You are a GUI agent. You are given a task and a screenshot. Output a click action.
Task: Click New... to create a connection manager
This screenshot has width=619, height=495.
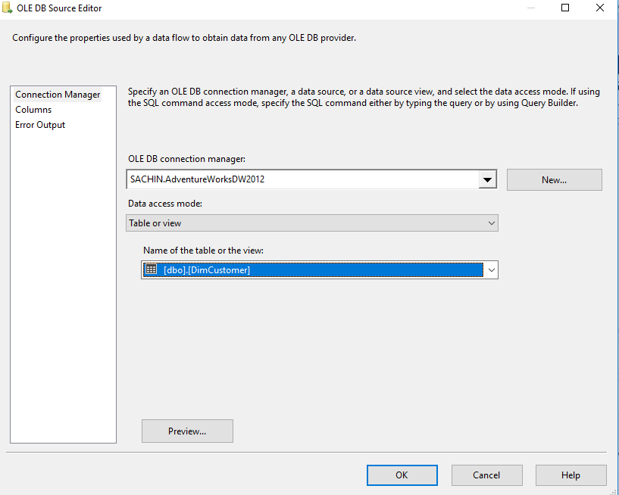pos(554,180)
